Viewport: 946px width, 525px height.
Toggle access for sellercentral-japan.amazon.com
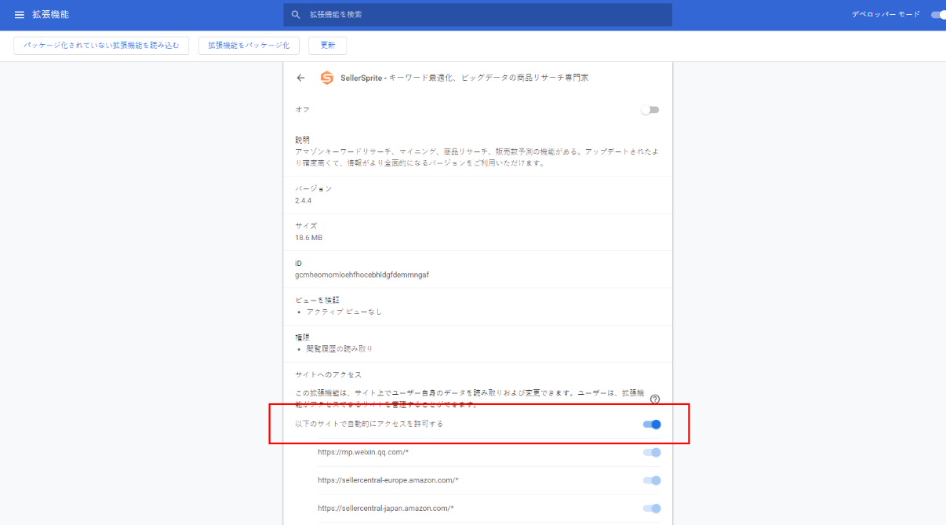(x=652, y=509)
